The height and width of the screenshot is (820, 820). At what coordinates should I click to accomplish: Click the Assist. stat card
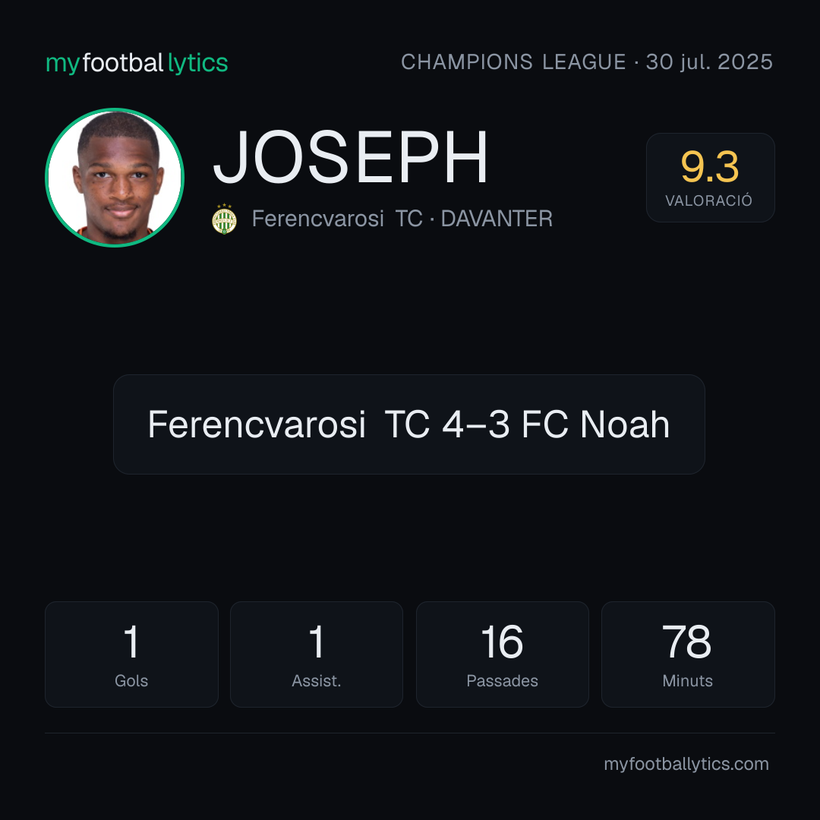pyautogui.click(x=317, y=654)
